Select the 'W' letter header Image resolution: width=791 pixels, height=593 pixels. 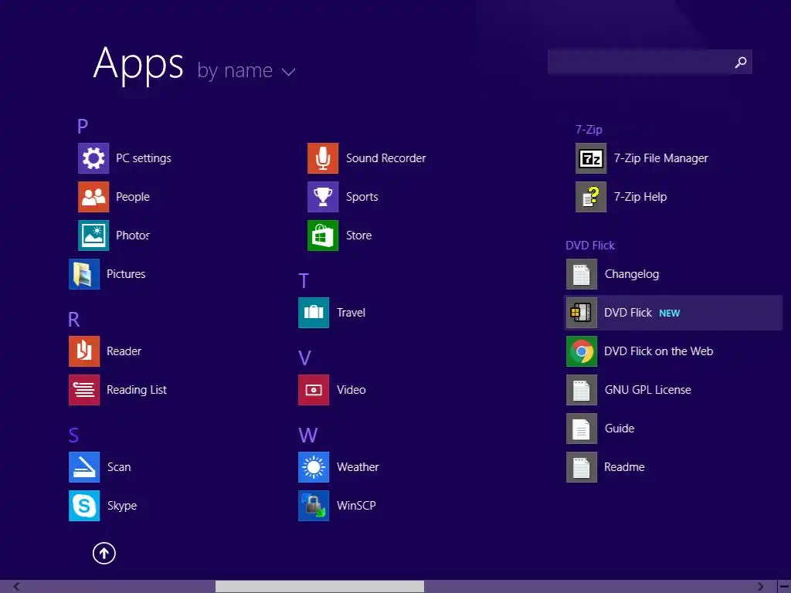coord(307,435)
